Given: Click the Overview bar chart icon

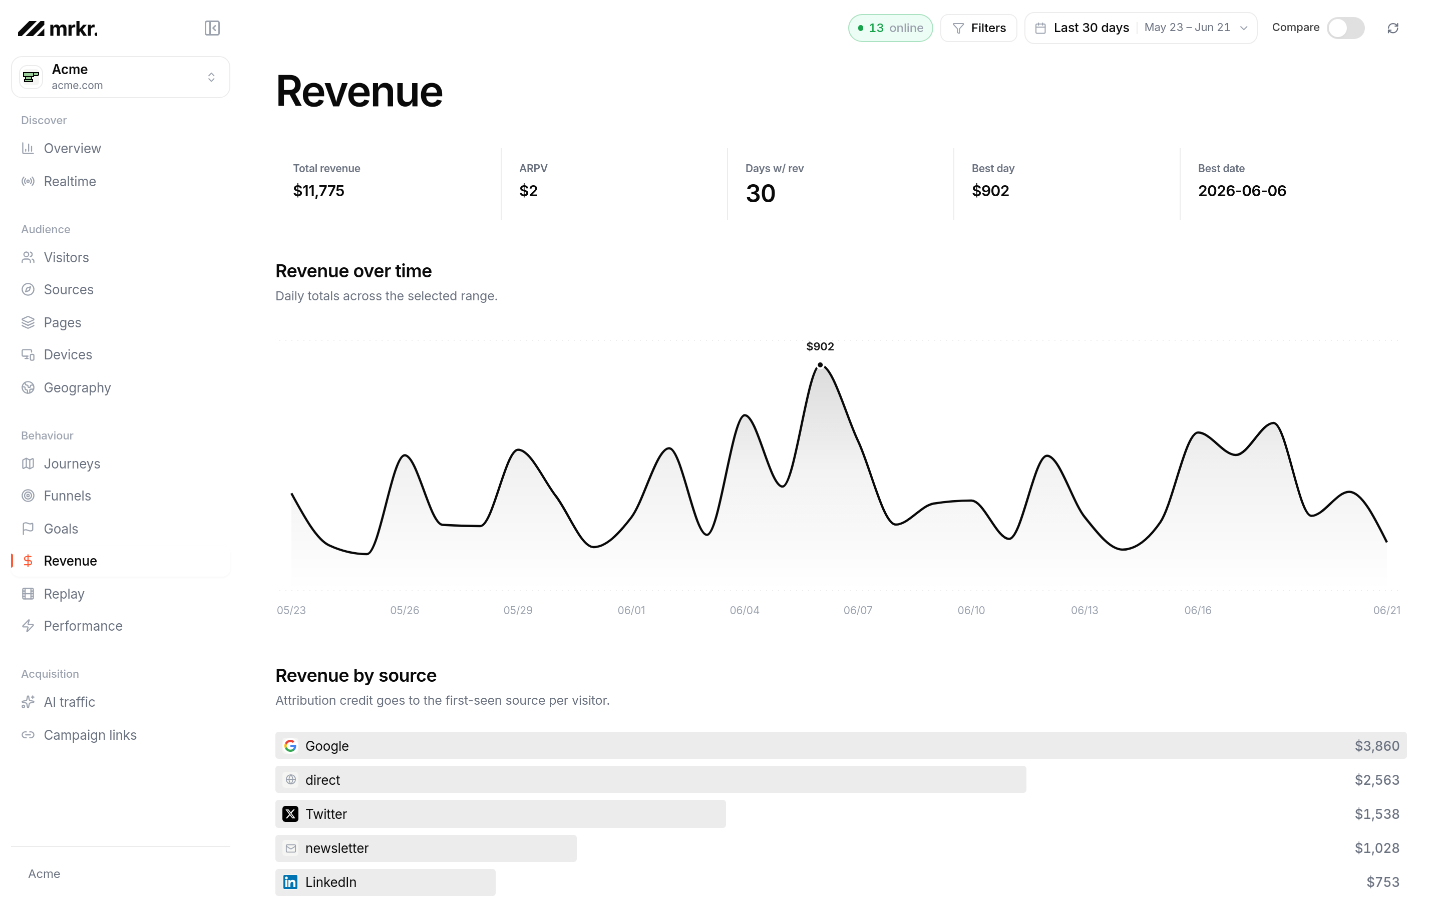Looking at the screenshot, I should tap(28, 148).
